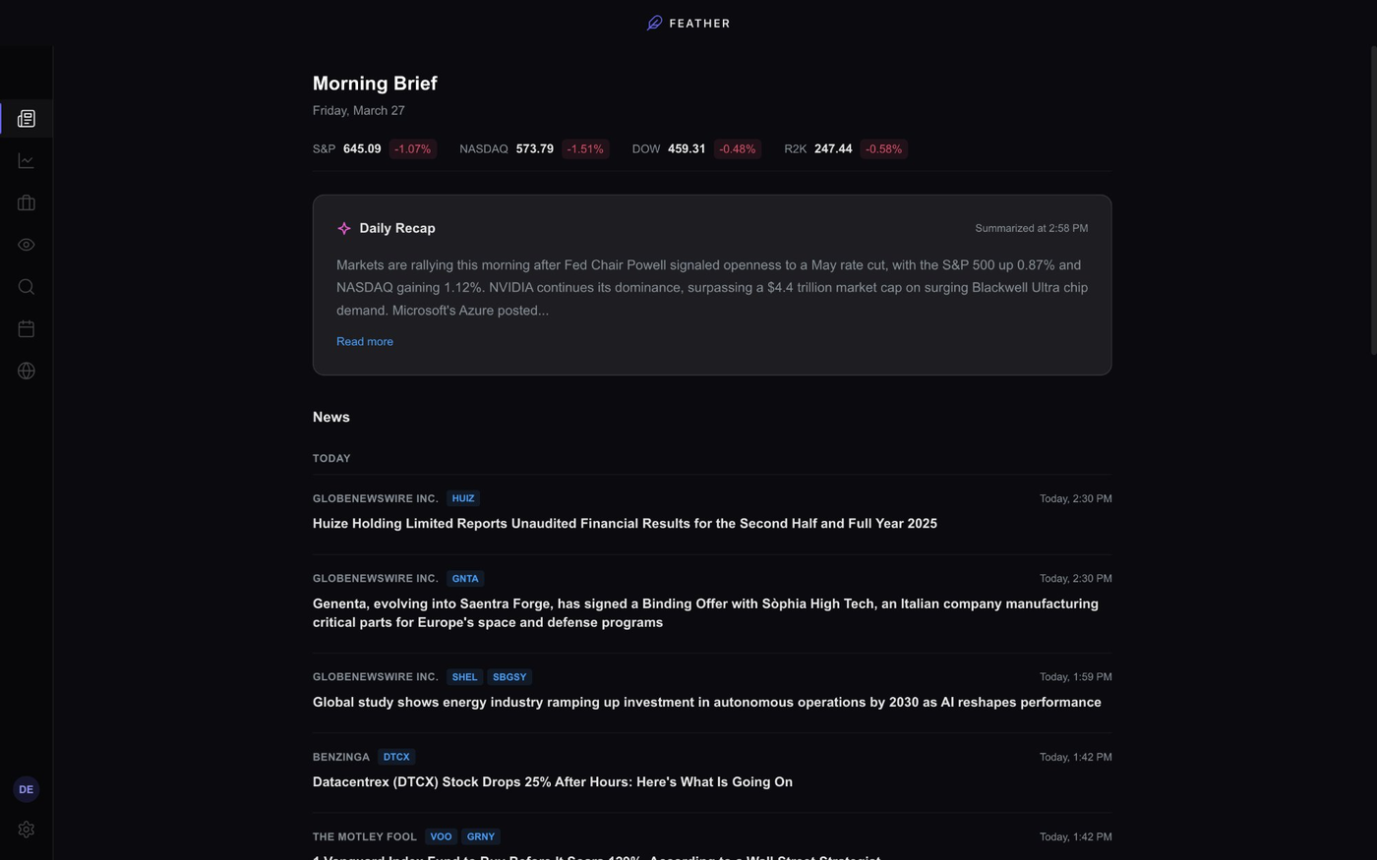Image resolution: width=1377 pixels, height=860 pixels.
Task: Open the Datacentrex stock drop article
Action: [553, 781]
